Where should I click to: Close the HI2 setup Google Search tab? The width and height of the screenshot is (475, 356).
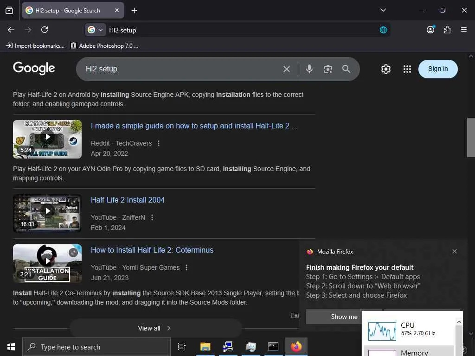click(117, 10)
